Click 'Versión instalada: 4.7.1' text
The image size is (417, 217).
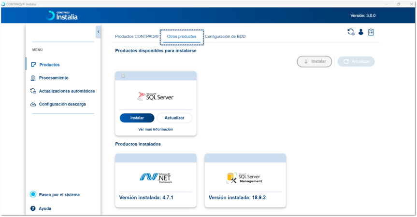[146, 197]
